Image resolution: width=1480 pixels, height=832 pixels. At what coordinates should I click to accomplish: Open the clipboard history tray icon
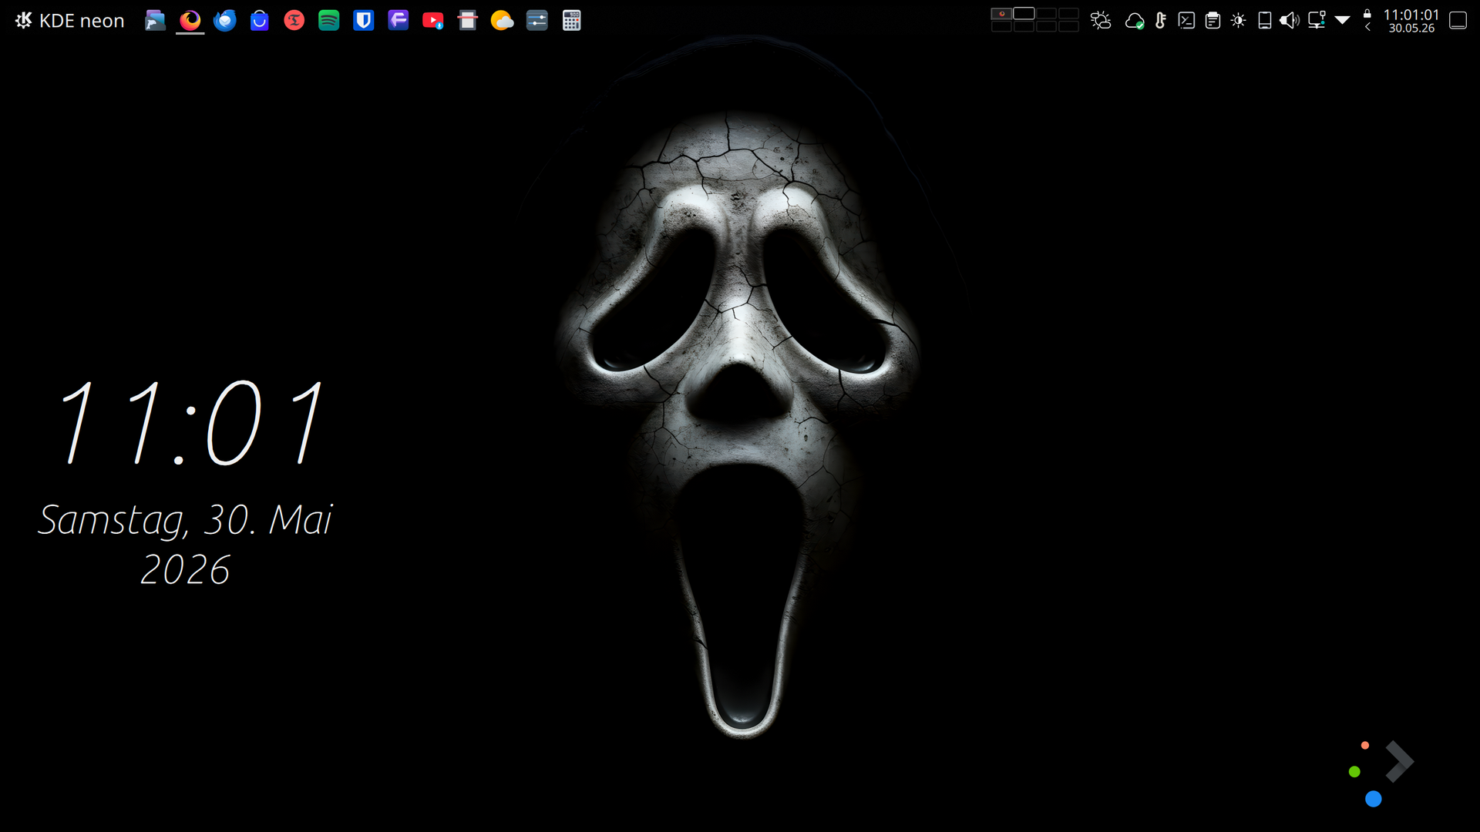[x=1213, y=21]
